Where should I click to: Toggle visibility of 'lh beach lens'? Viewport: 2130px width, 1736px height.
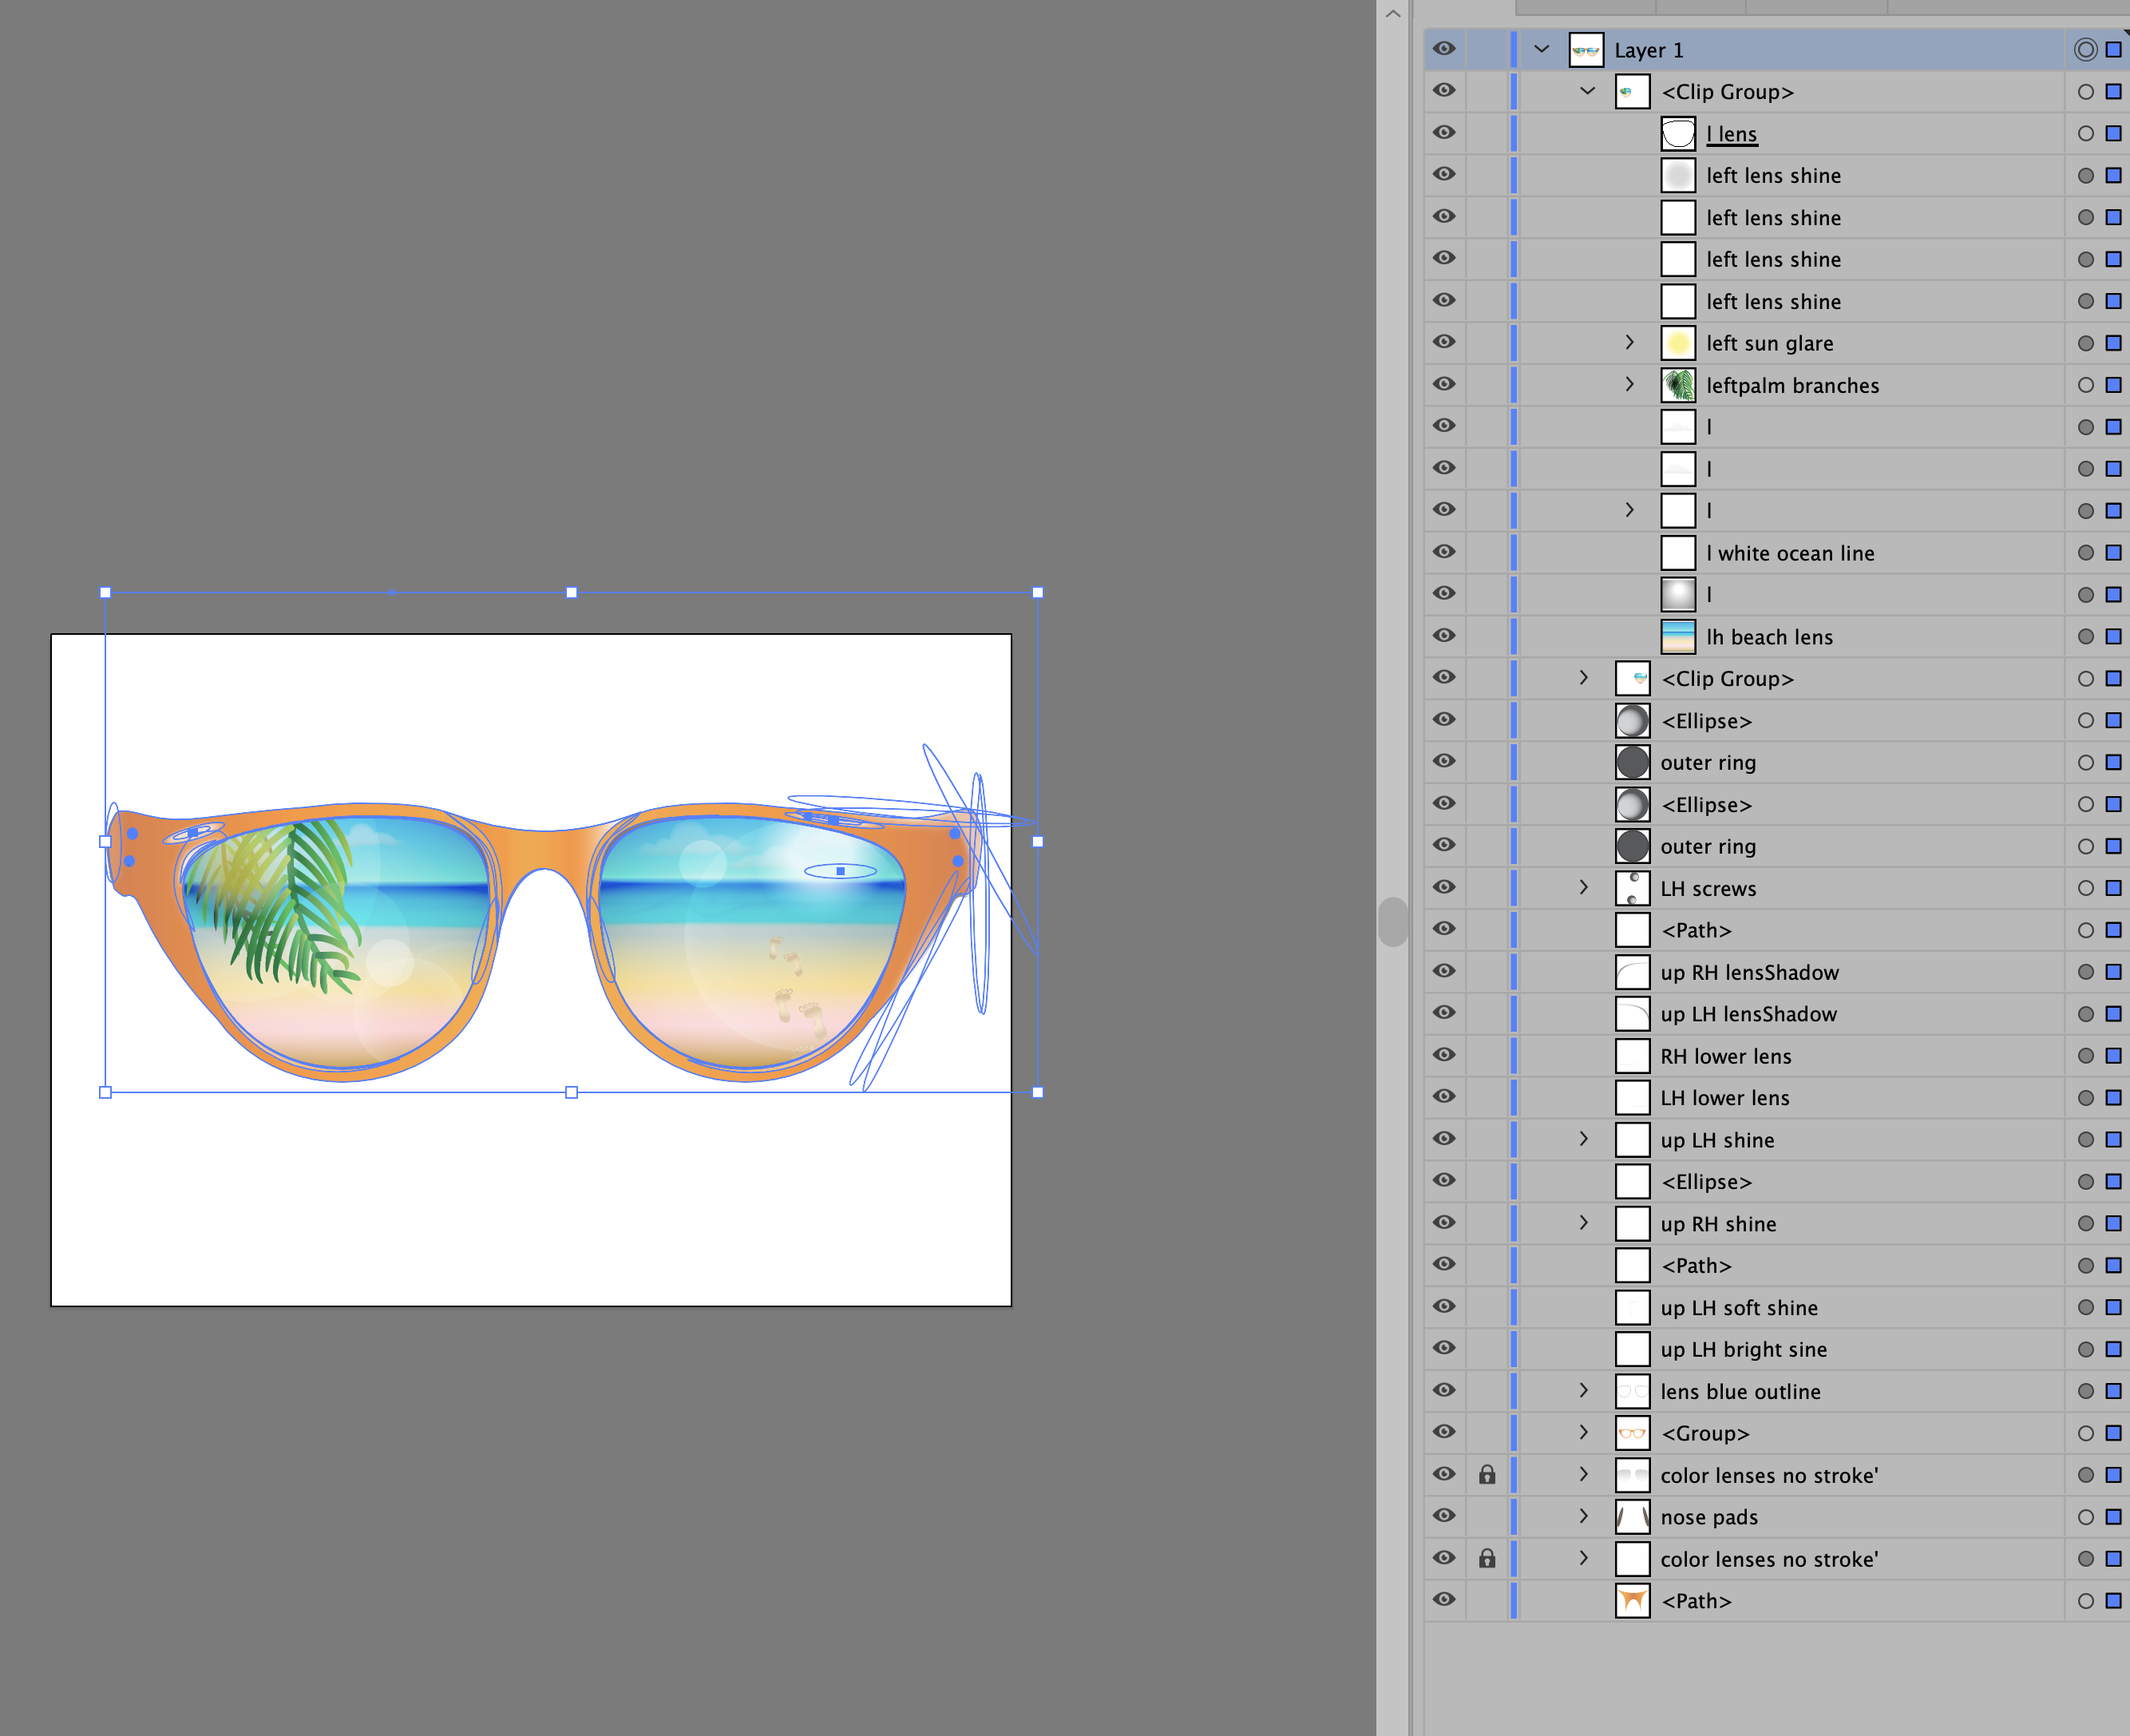(1443, 636)
